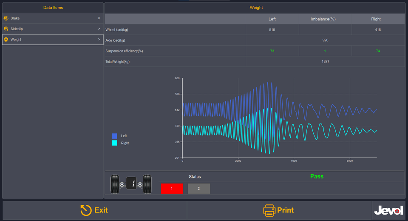Click the printer icon

269,210
